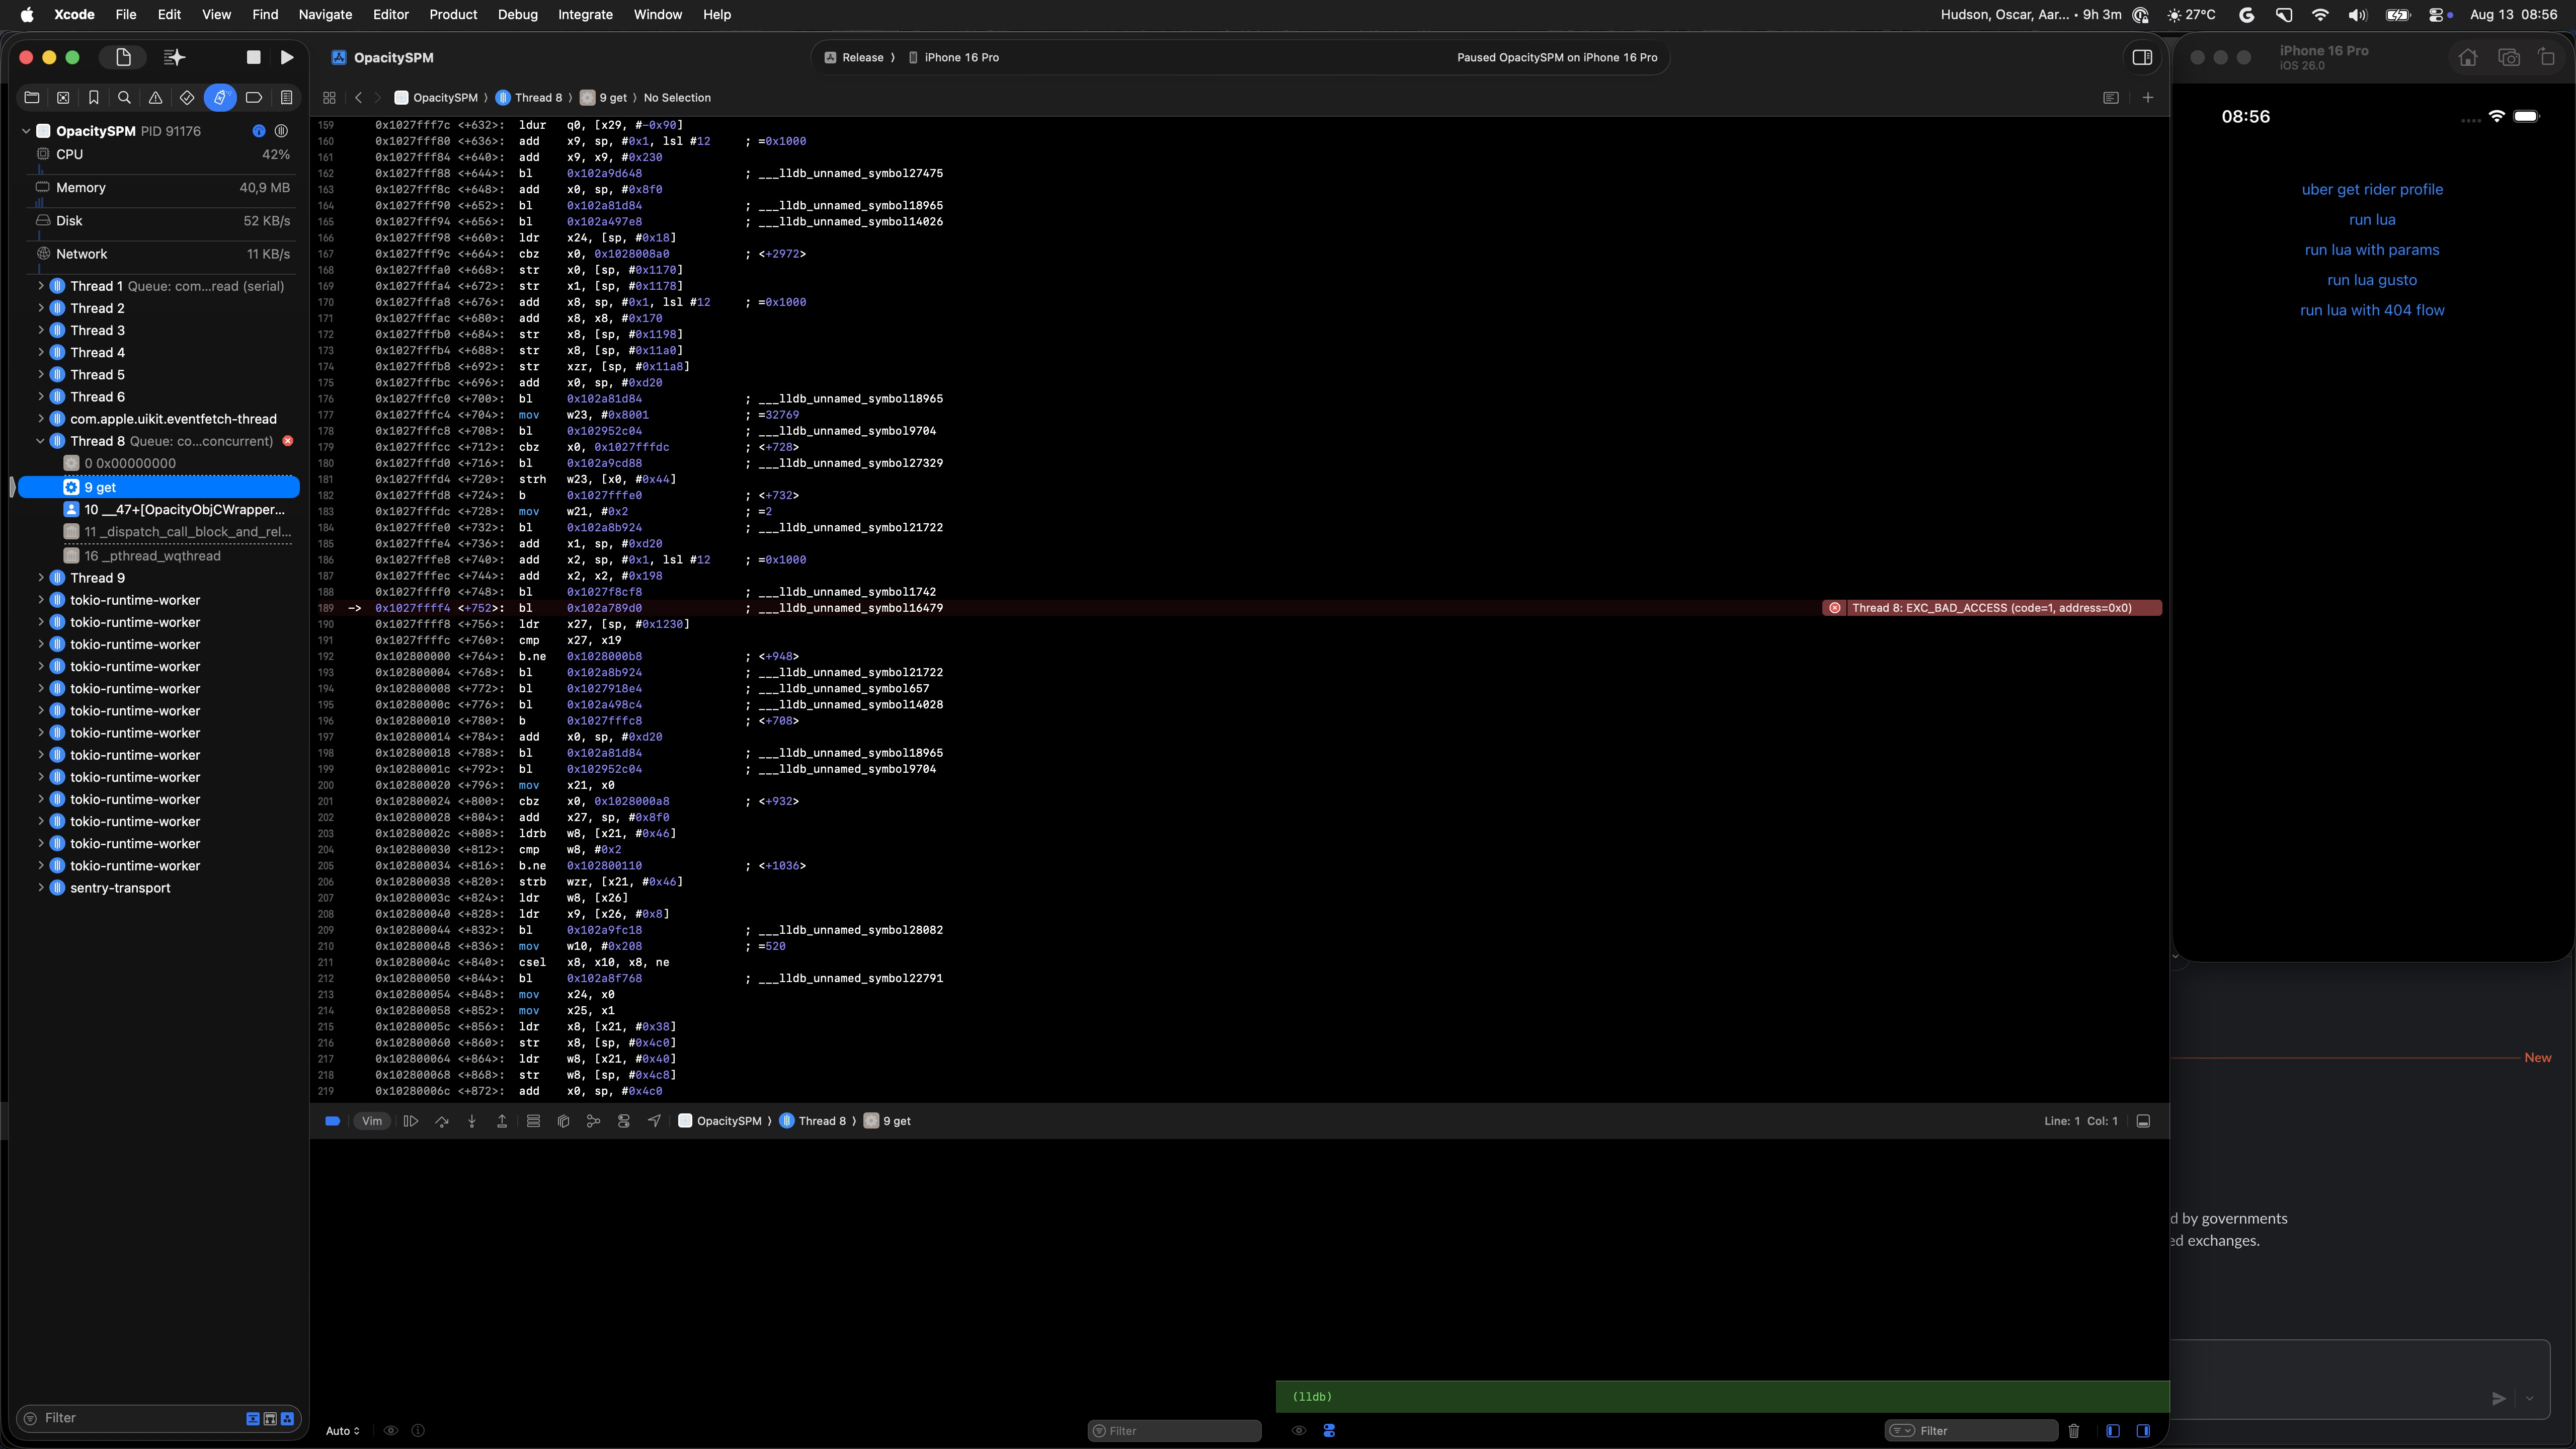Open Debug View Hierarchy

pyautogui.click(x=563, y=1121)
